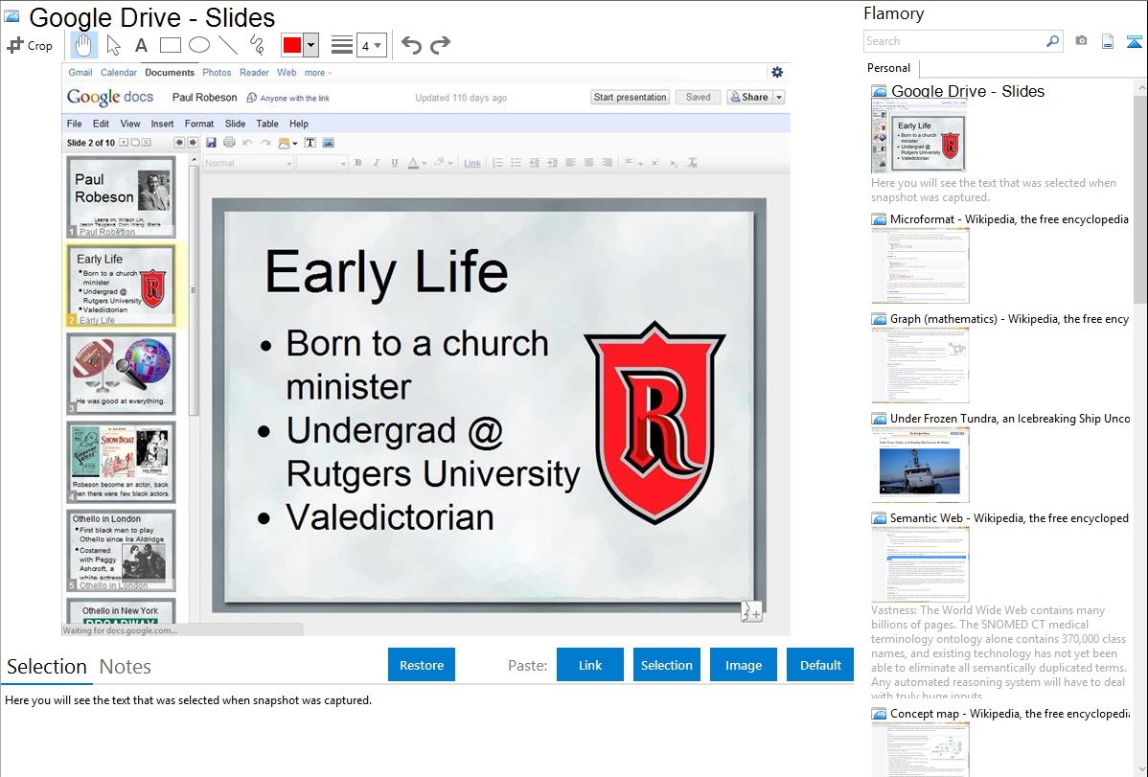Switch to the Selection tab
The width and height of the screenshot is (1148, 777).
click(x=47, y=667)
